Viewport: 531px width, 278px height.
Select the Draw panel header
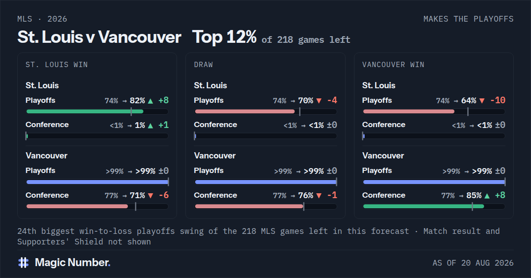(204, 65)
